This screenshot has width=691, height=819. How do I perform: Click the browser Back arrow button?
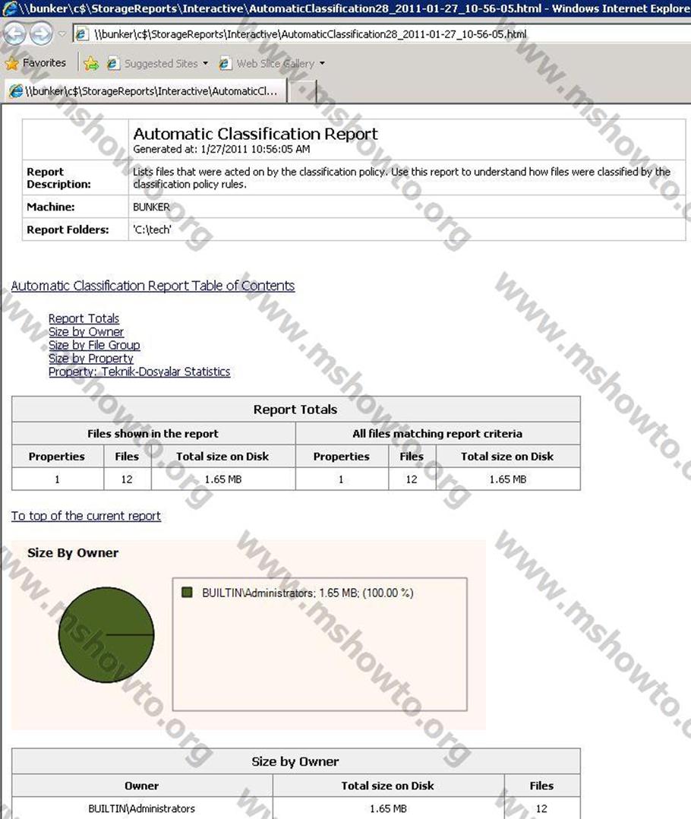[14, 34]
